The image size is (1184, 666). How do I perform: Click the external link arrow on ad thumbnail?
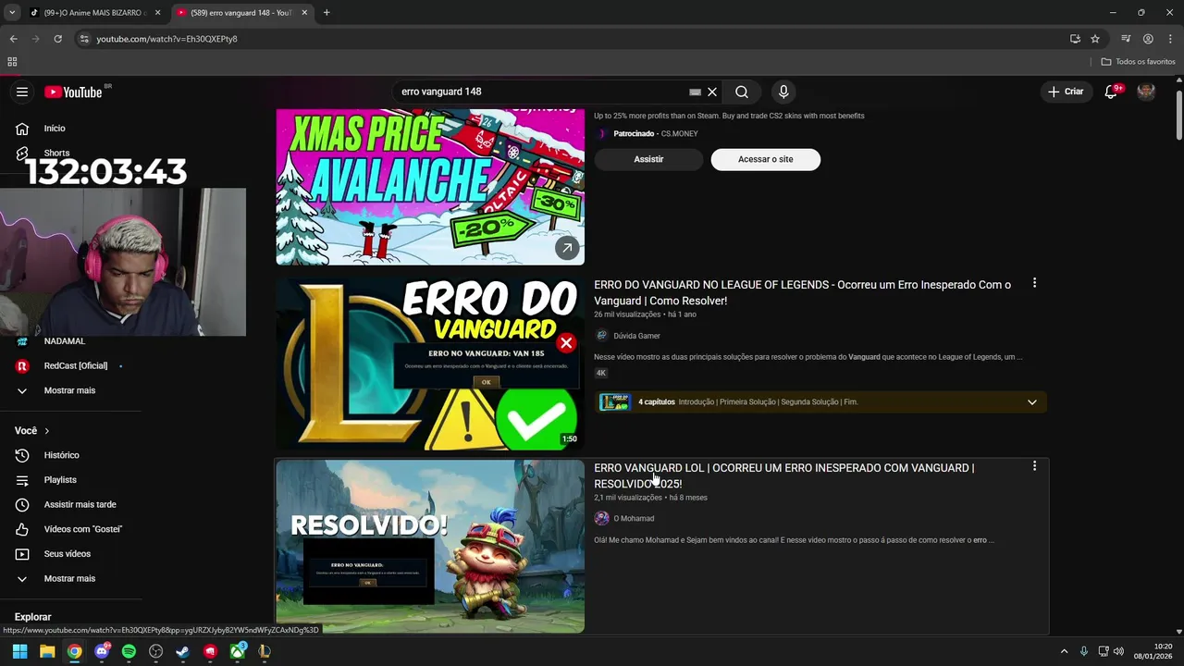click(567, 247)
